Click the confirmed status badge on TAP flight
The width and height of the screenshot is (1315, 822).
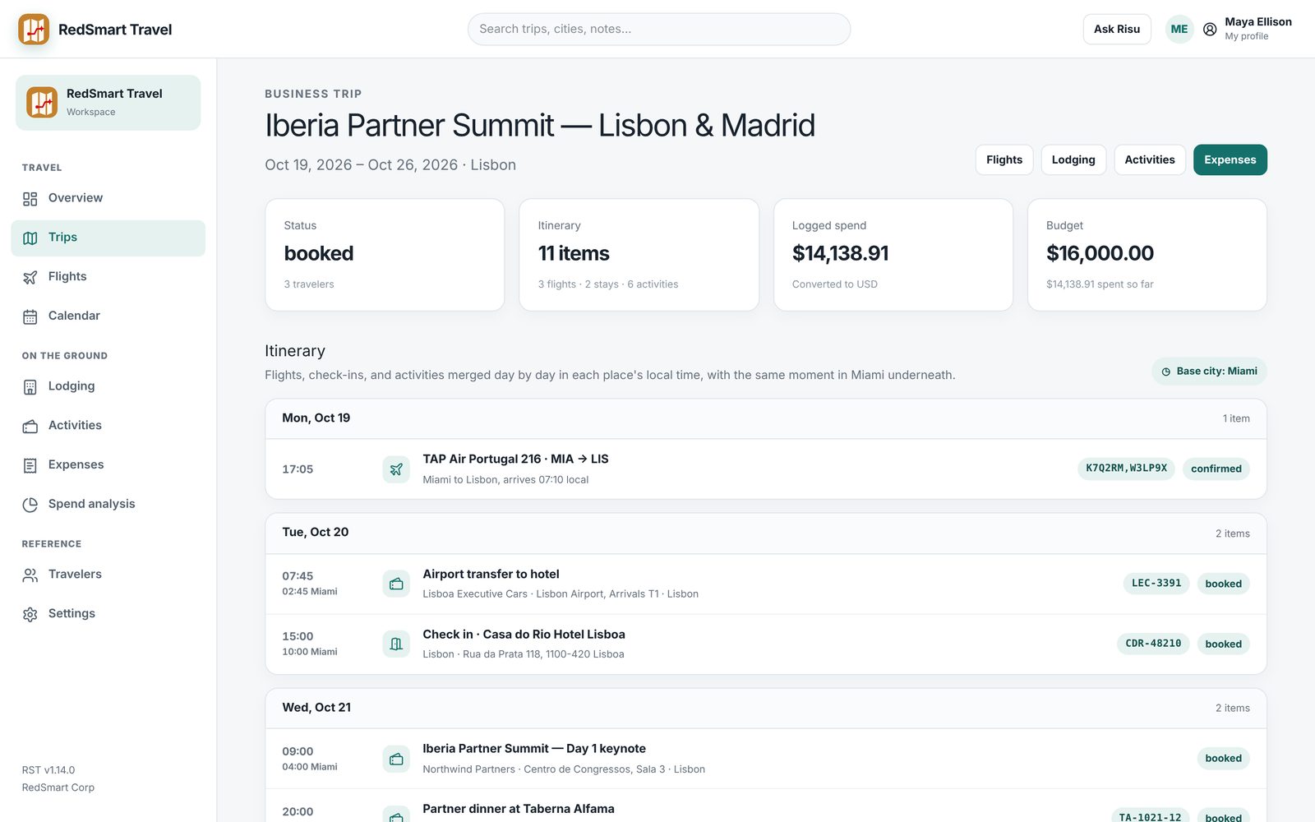point(1216,469)
